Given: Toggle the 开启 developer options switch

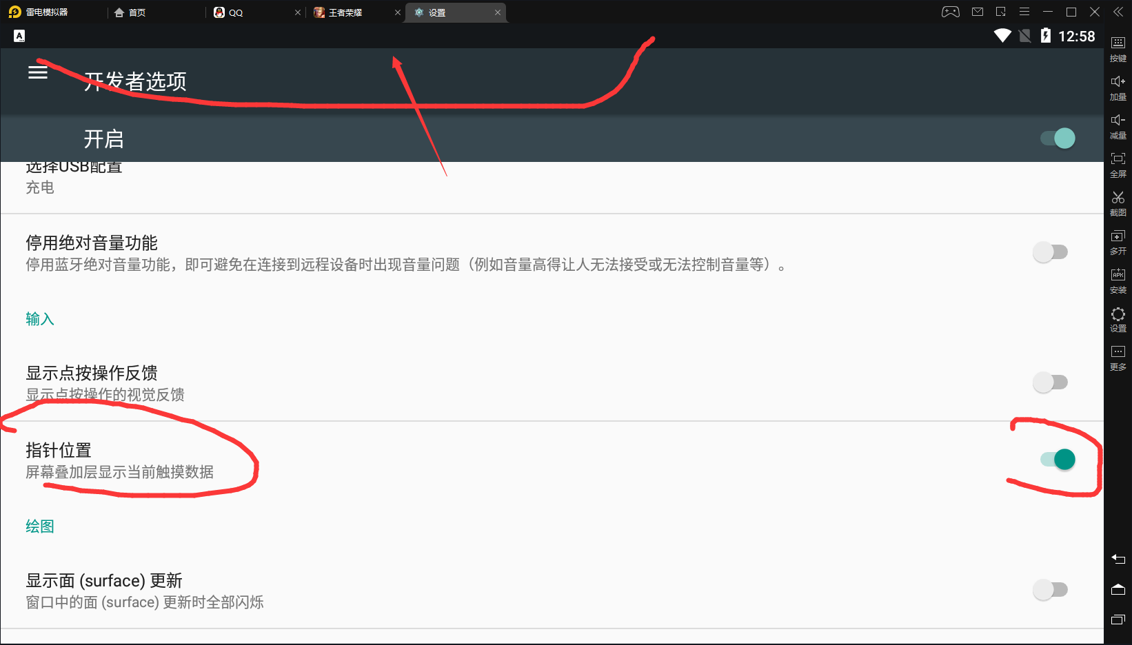Looking at the screenshot, I should (1058, 139).
